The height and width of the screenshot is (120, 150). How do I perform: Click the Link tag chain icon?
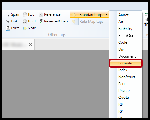pyautogui.click(x=8, y=21)
